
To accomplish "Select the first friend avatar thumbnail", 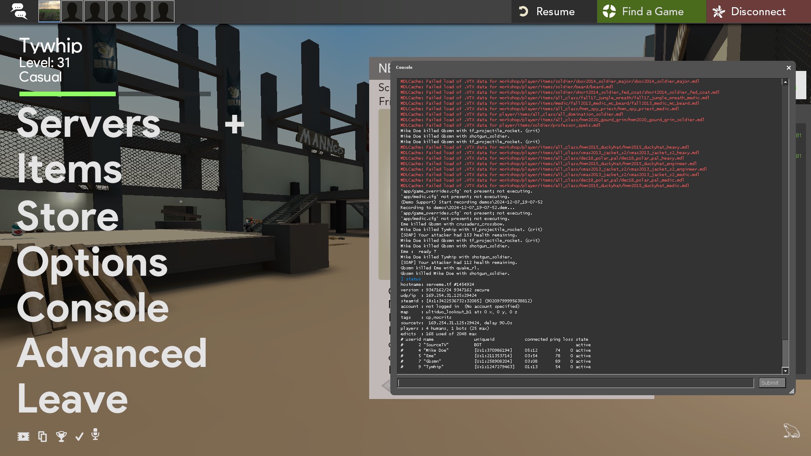I will 49,11.
